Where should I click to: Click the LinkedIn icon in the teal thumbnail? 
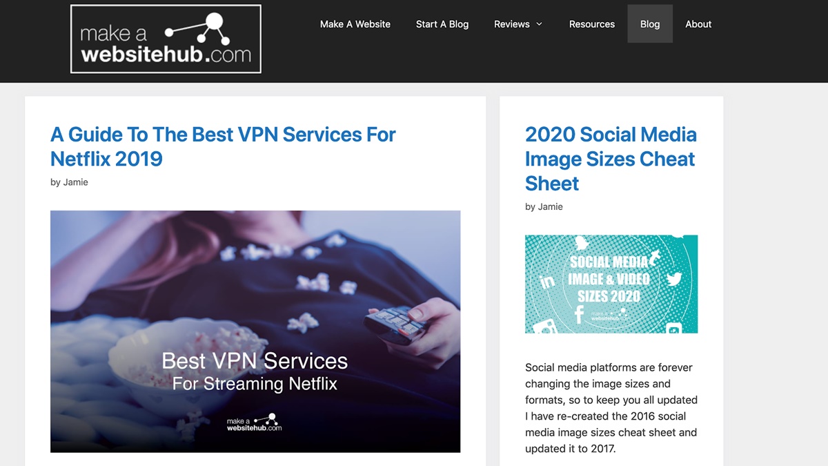point(547,282)
